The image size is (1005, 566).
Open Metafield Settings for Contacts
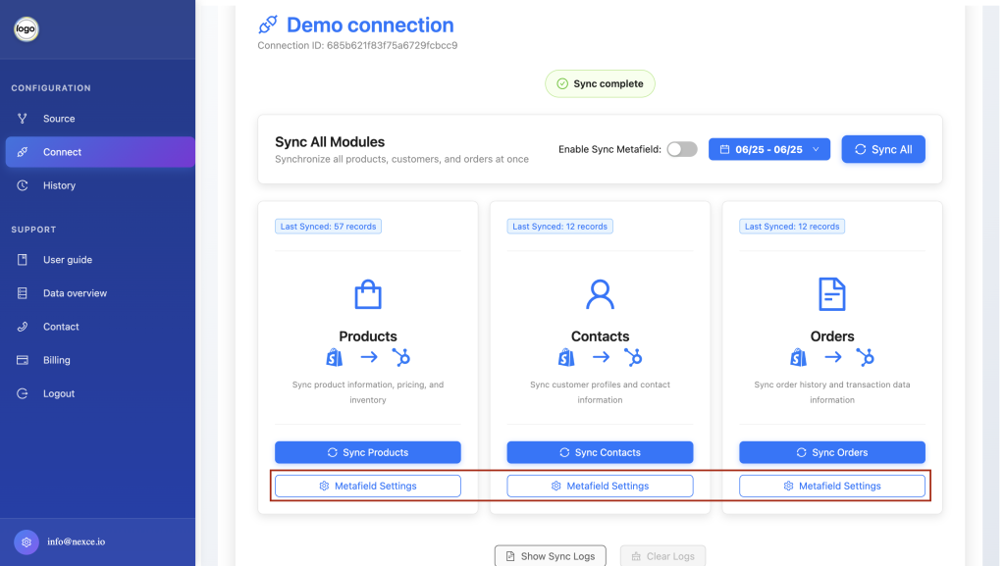tap(600, 486)
